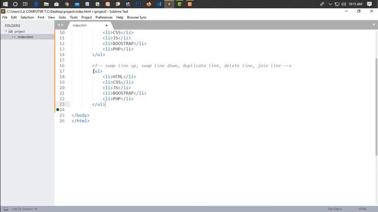Collapse the project folder triangle
Screen dimensions: 378x212
6,31
